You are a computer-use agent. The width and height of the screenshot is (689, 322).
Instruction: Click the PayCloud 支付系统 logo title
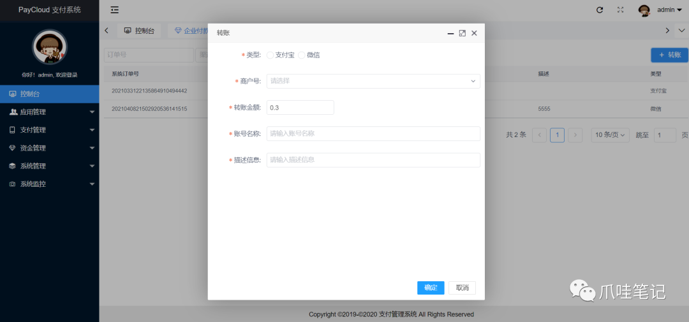click(50, 10)
